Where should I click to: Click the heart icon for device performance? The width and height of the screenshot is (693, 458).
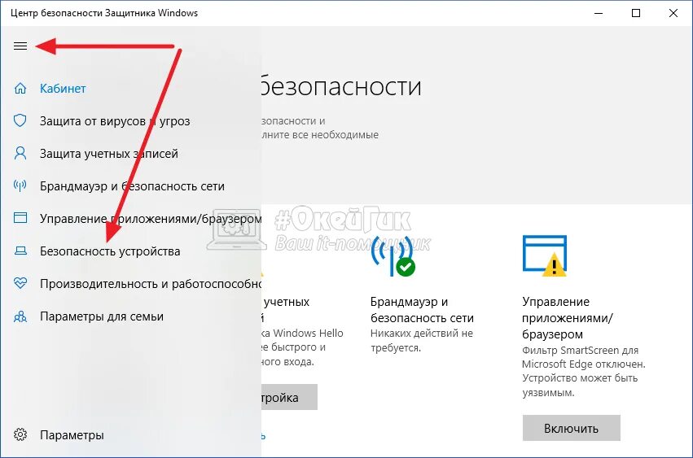pyautogui.click(x=20, y=283)
